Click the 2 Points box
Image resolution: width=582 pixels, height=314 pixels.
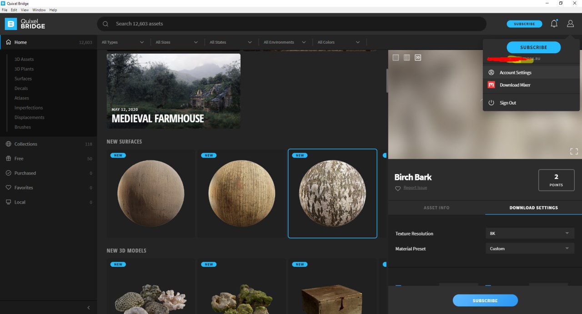coord(556,180)
